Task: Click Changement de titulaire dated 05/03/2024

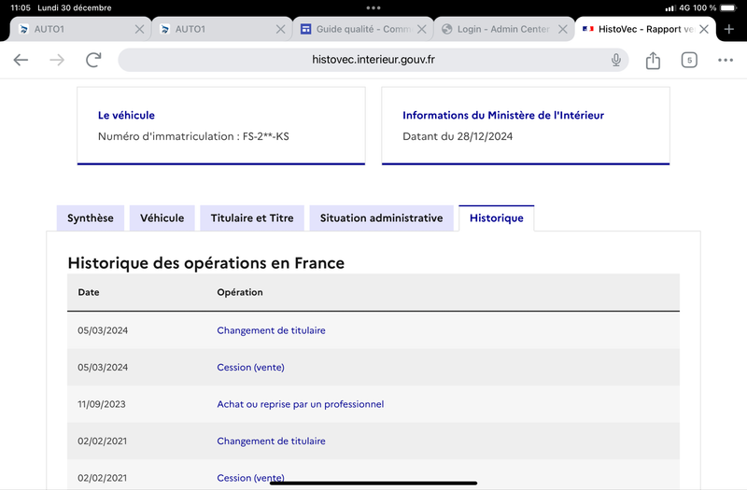Action: tap(271, 330)
